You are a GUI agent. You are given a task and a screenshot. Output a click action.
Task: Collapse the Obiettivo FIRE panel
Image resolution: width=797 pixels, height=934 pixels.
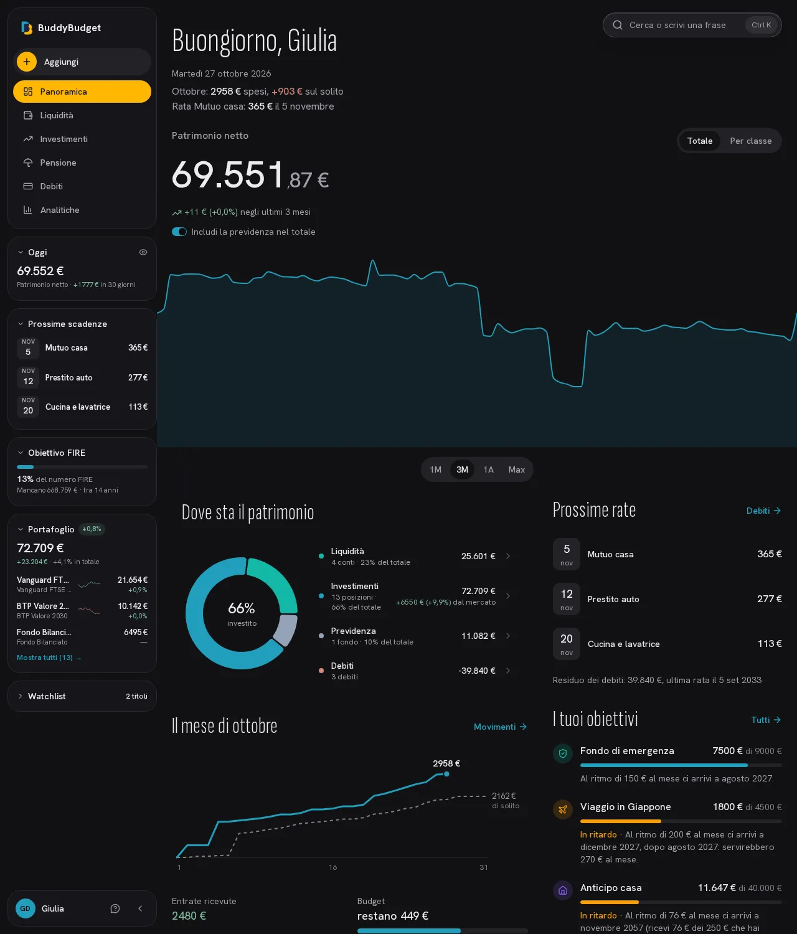click(x=21, y=453)
